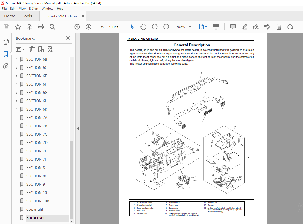Go to next page arrow
303x224 pixels.
[89, 27]
